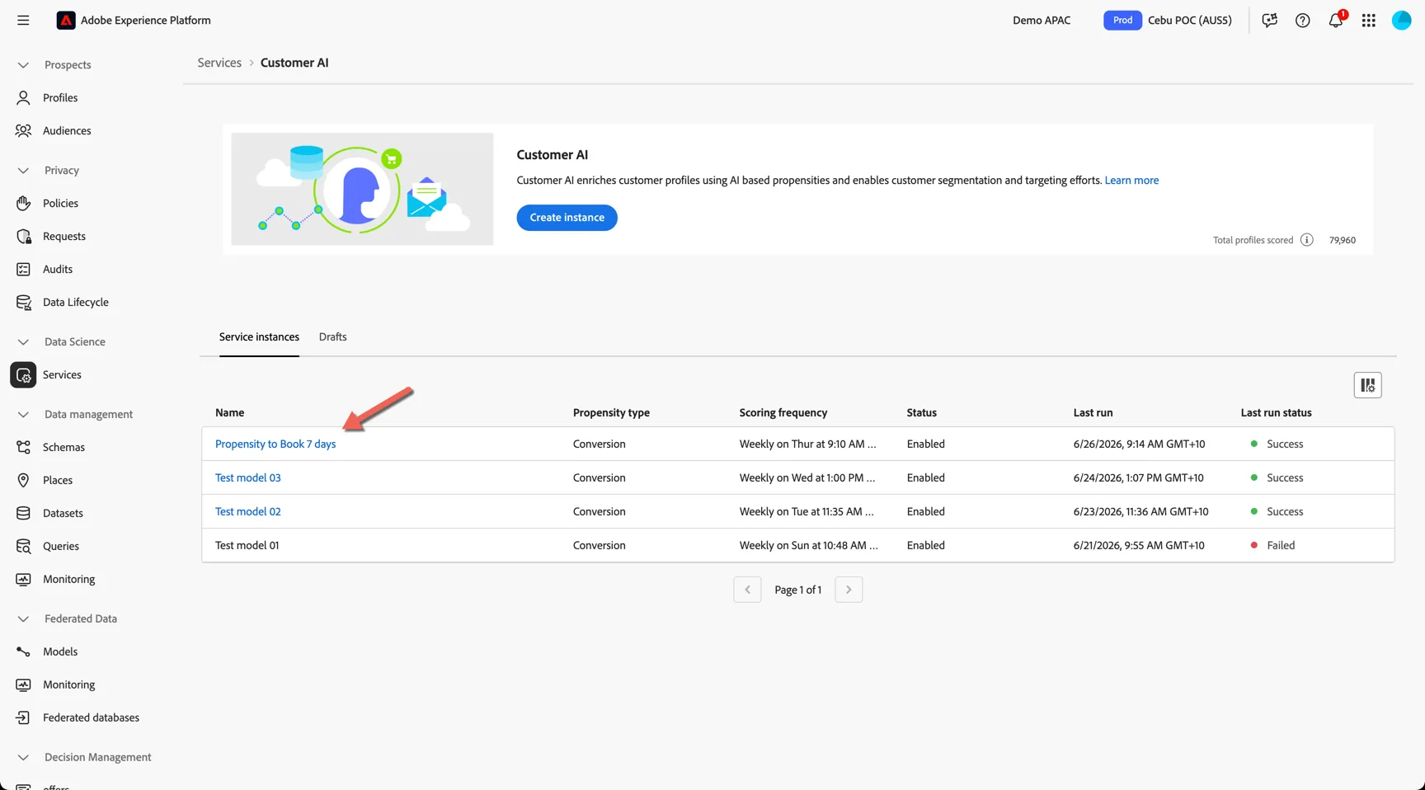Click the Federated databases icon

click(x=24, y=717)
